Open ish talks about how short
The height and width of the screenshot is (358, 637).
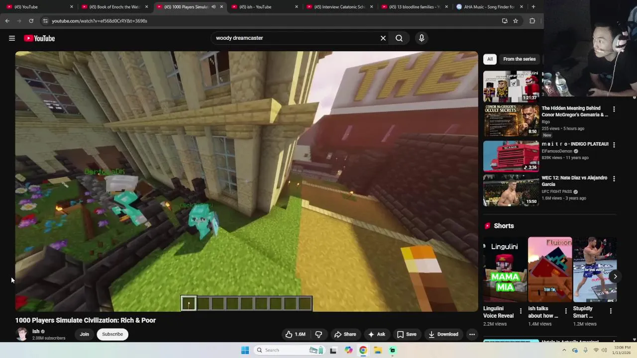pyautogui.click(x=550, y=269)
